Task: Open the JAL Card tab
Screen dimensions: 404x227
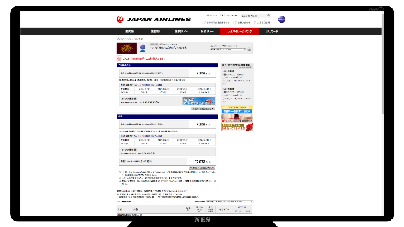Action: [271, 32]
